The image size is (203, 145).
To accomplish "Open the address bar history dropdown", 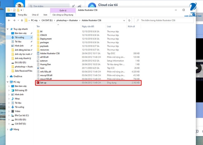I will (x=125, y=20).
